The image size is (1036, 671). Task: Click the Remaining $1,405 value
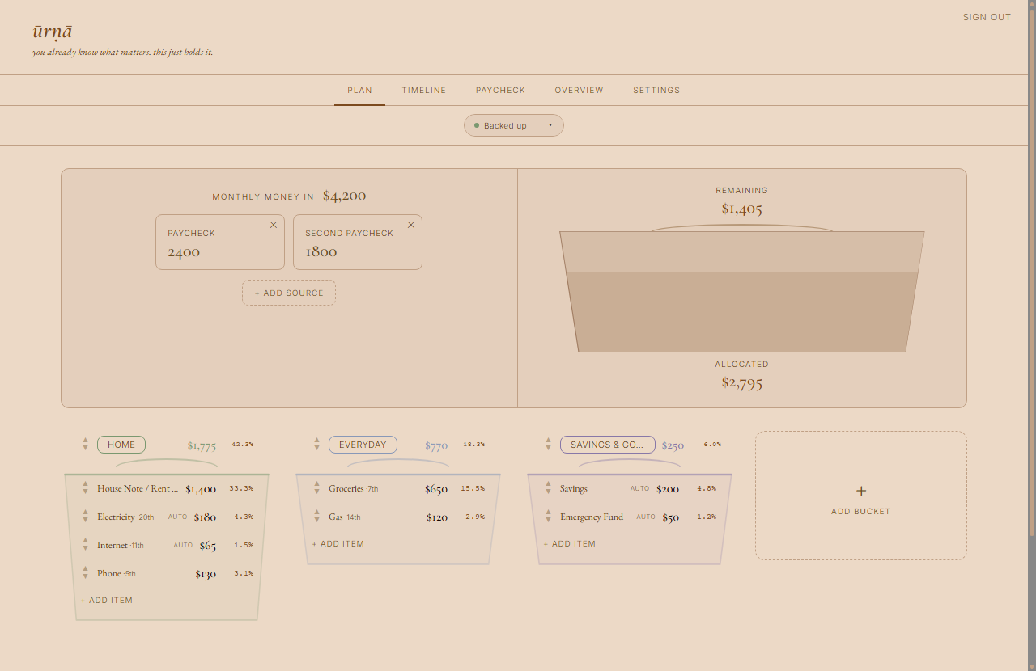tap(742, 209)
